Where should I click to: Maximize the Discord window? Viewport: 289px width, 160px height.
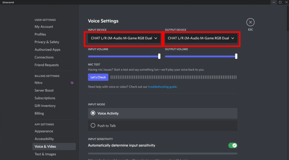280,2
